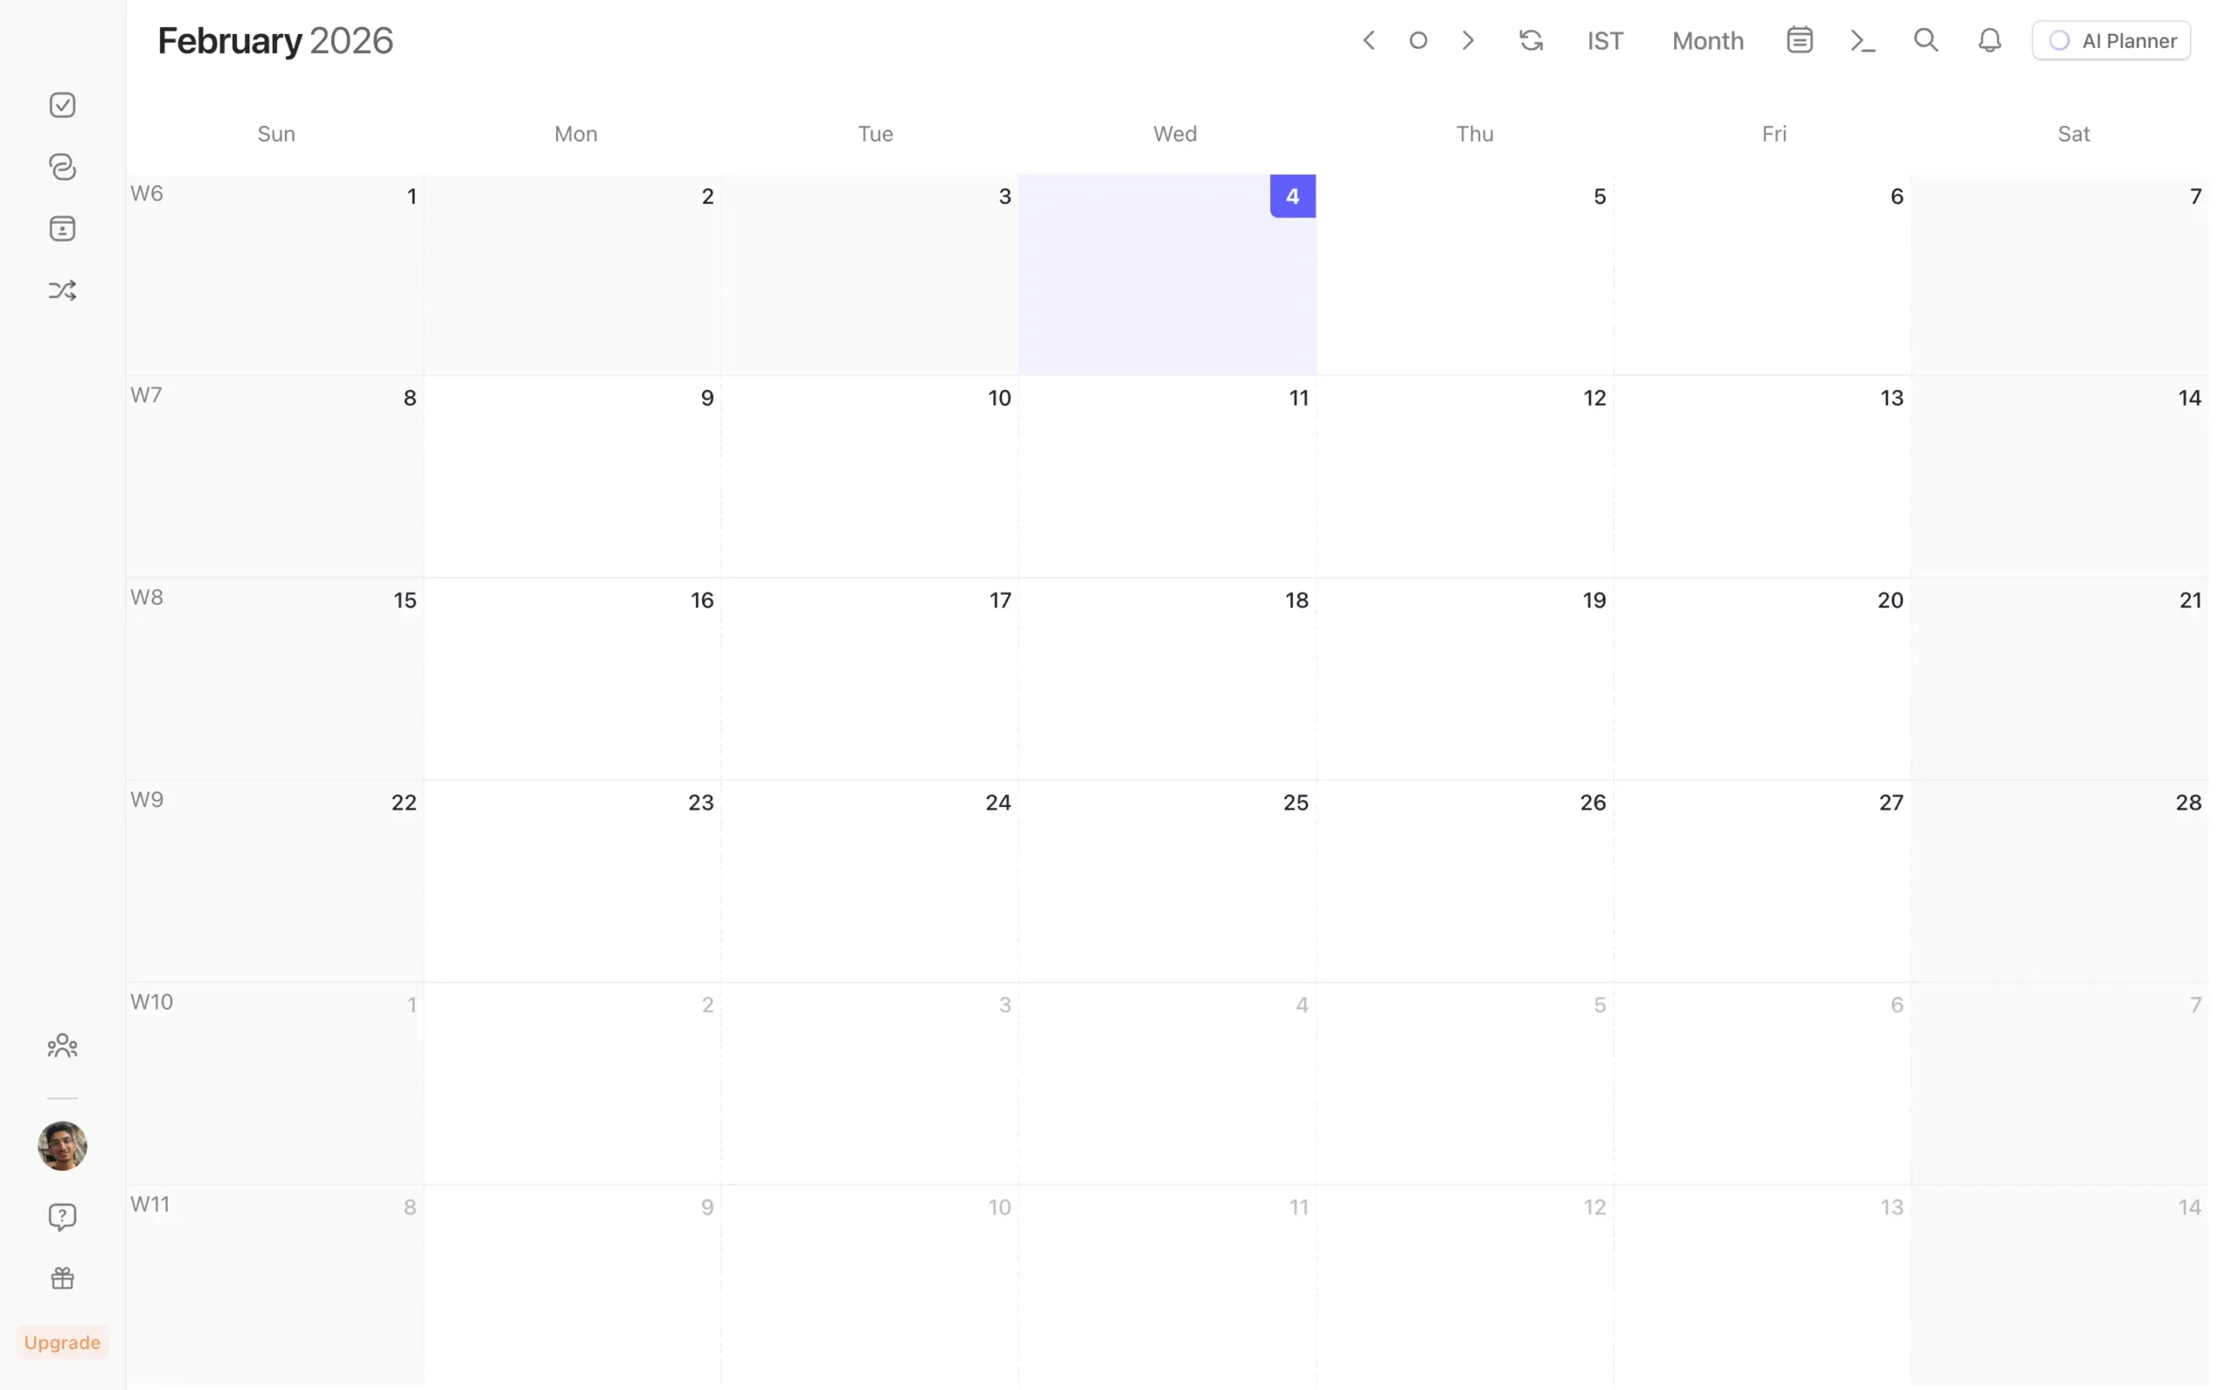This screenshot has height=1390, width=2224.
Task: Open your profile avatar
Action: 62,1146
